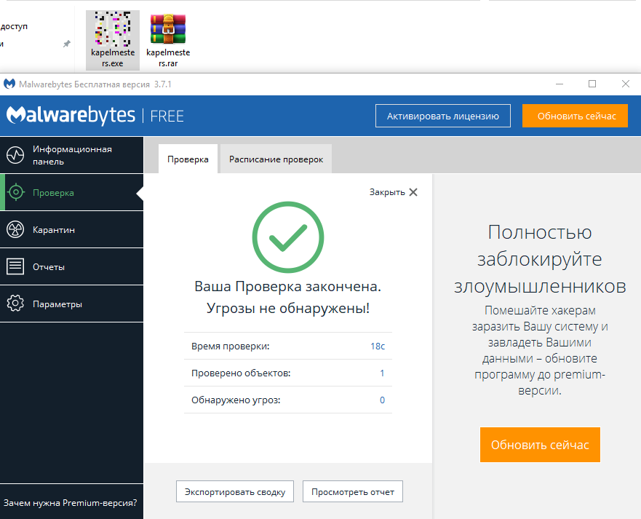Switch to Расписание проверок tab

pos(276,159)
